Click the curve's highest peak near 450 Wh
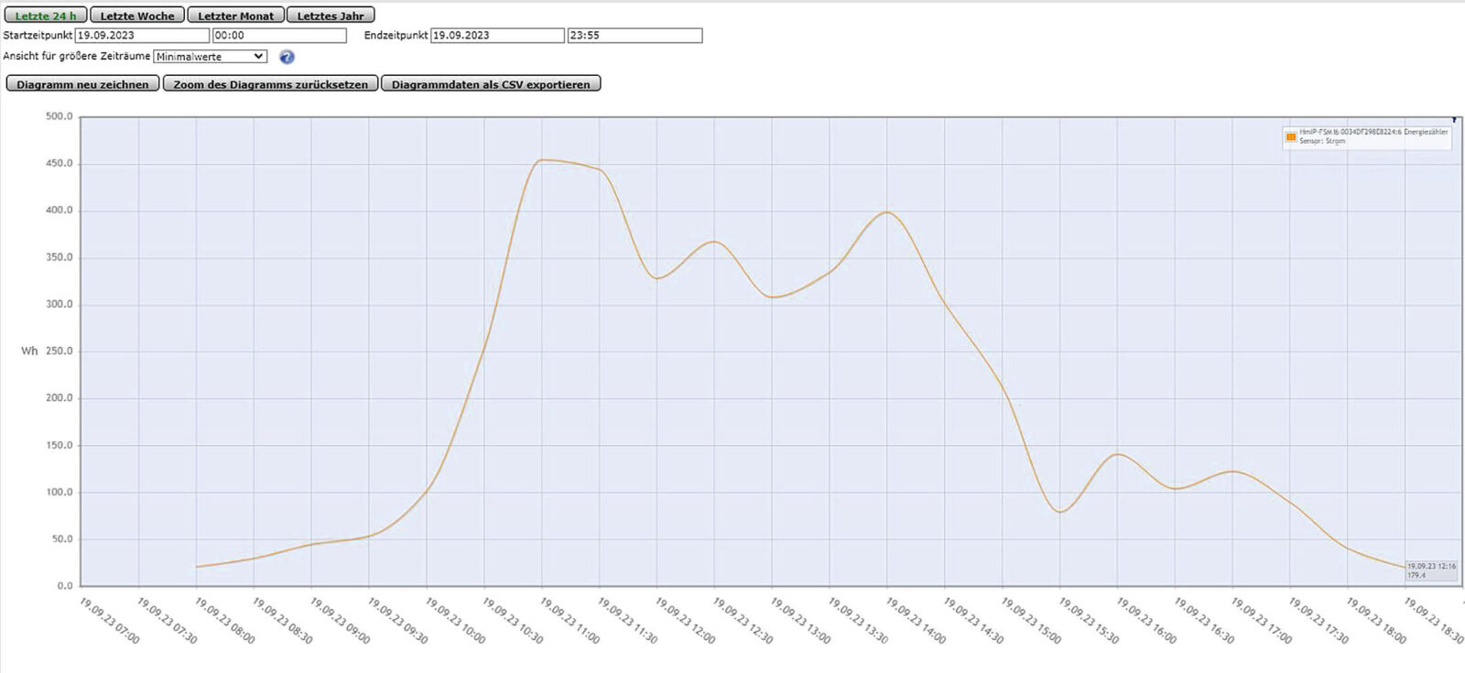 coord(542,160)
